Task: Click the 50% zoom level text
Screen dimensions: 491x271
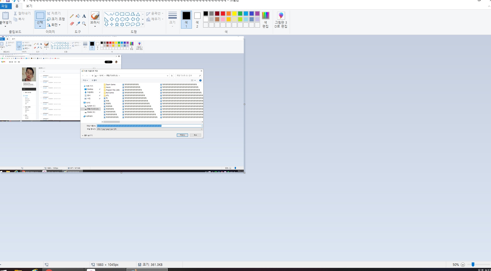Action: (x=456, y=265)
